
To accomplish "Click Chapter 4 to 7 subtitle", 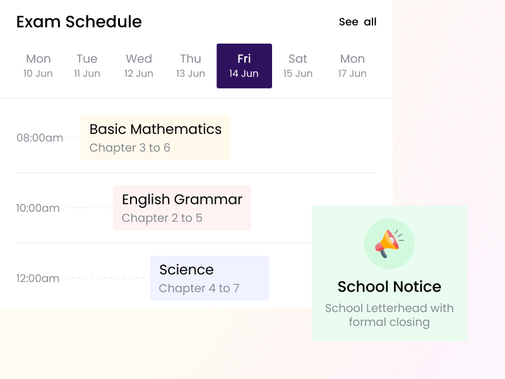I will click(199, 289).
